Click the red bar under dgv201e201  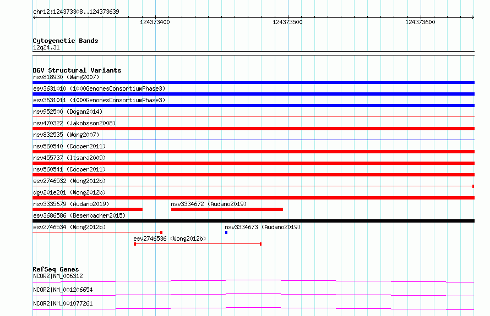click(253, 198)
